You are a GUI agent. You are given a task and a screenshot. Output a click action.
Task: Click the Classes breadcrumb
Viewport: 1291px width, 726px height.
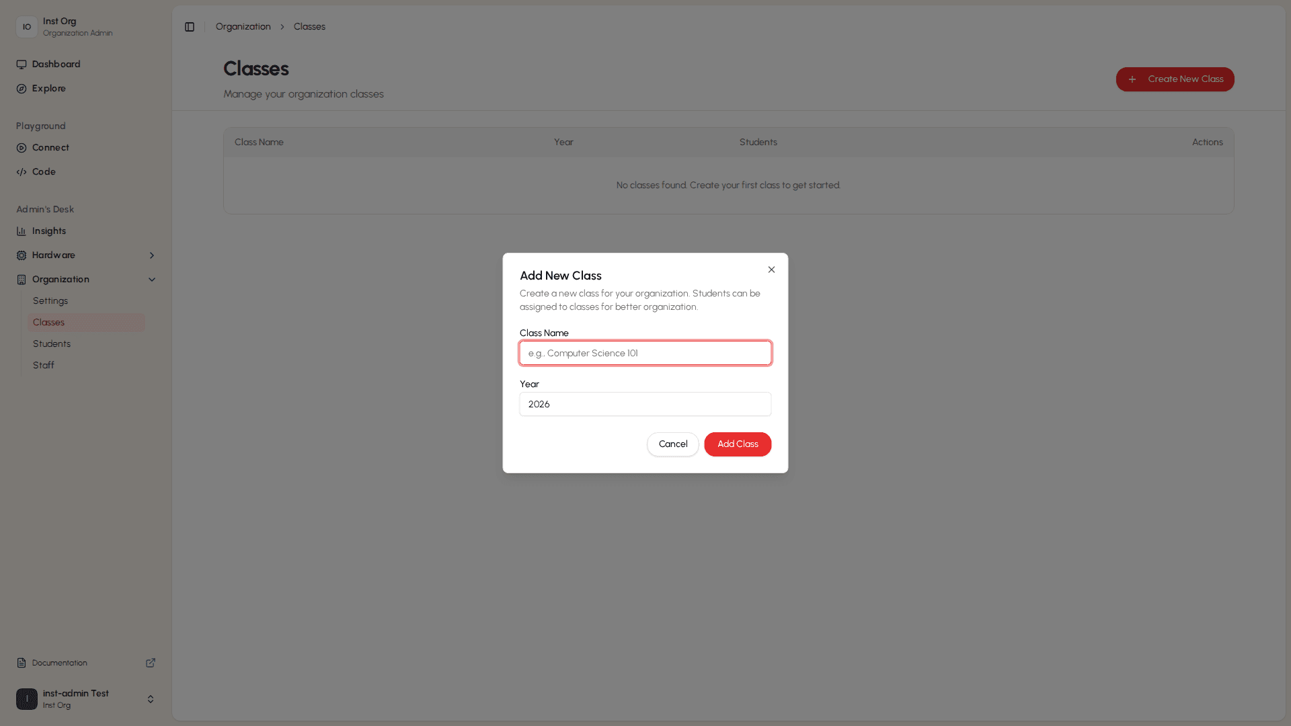coord(309,27)
